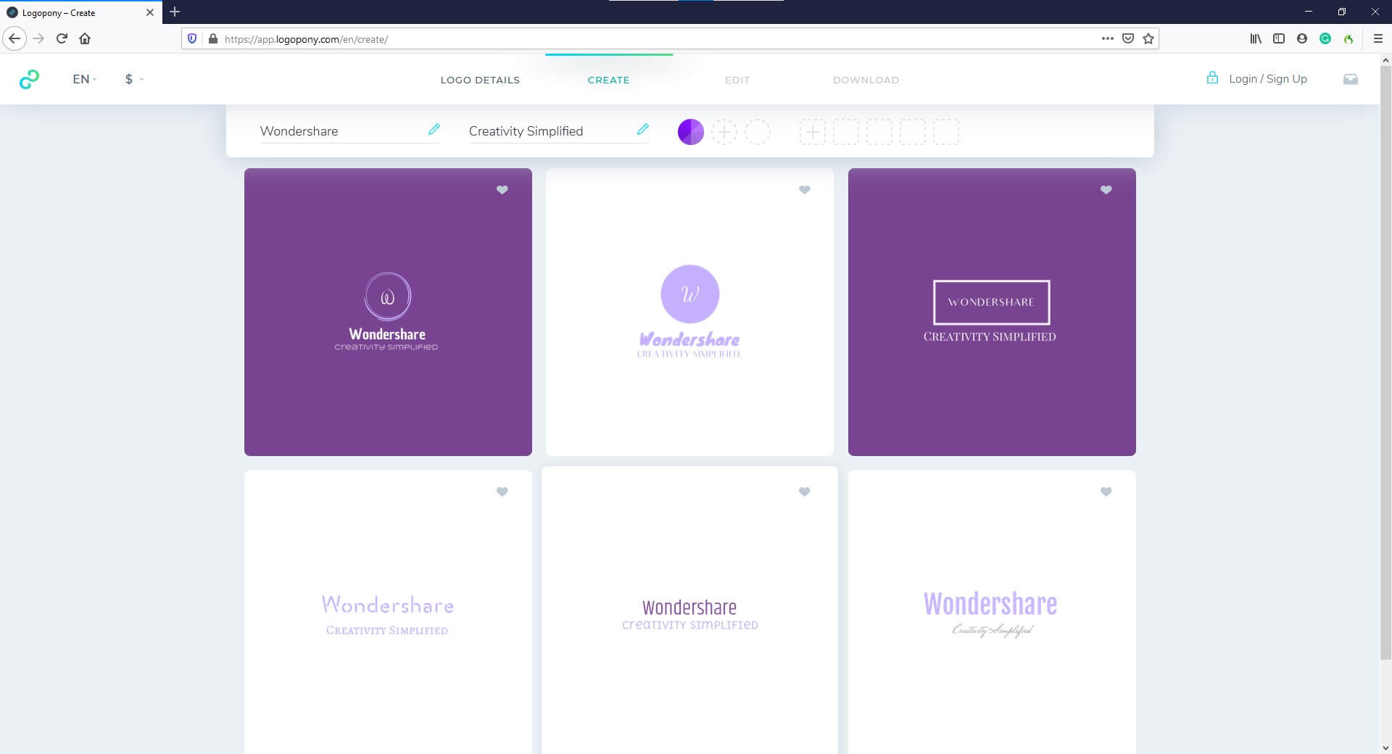Favorite the white logo with lilac W circle
The width and height of the screenshot is (1392, 754).
804,190
